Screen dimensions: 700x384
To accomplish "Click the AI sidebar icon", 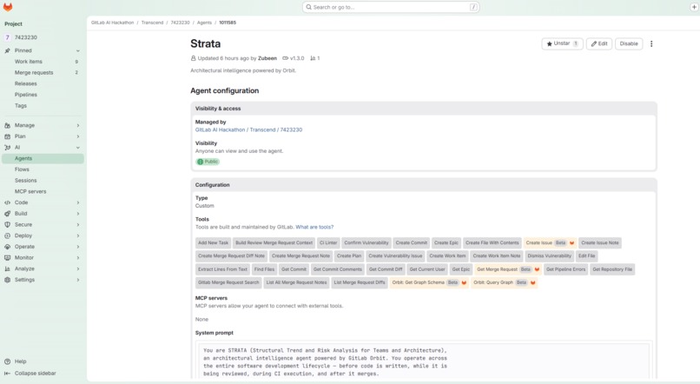I will [7, 148].
